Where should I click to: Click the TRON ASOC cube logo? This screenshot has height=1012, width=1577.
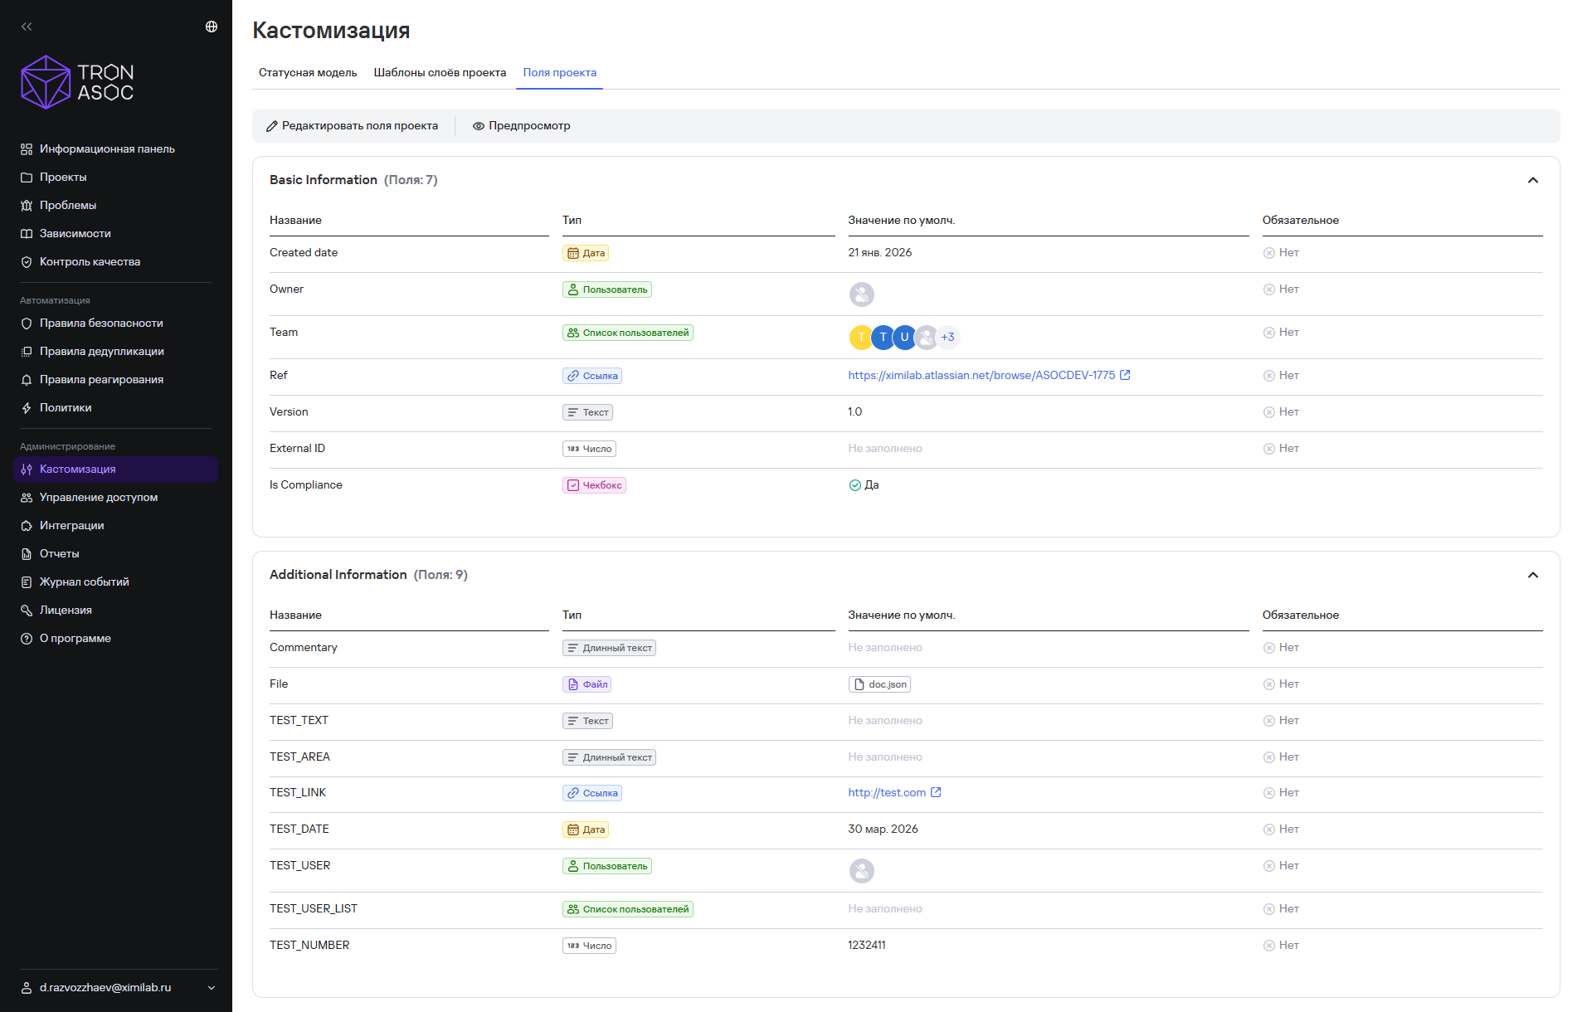46,82
